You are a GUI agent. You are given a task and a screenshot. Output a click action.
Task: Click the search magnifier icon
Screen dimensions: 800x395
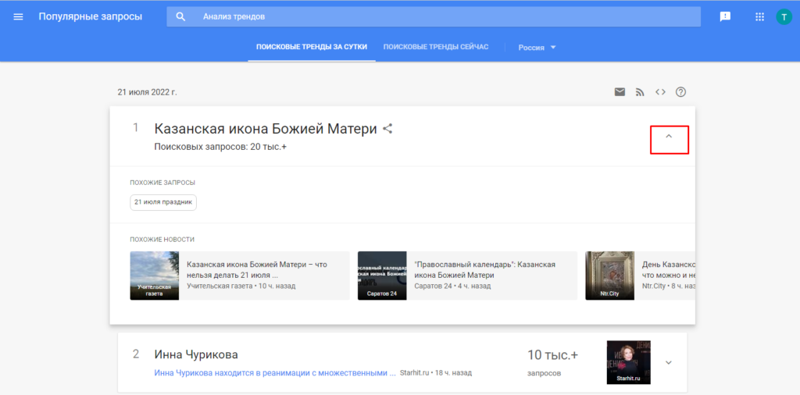pyautogui.click(x=180, y=16)
